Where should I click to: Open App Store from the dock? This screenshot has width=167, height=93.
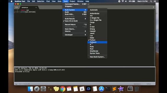101,89
